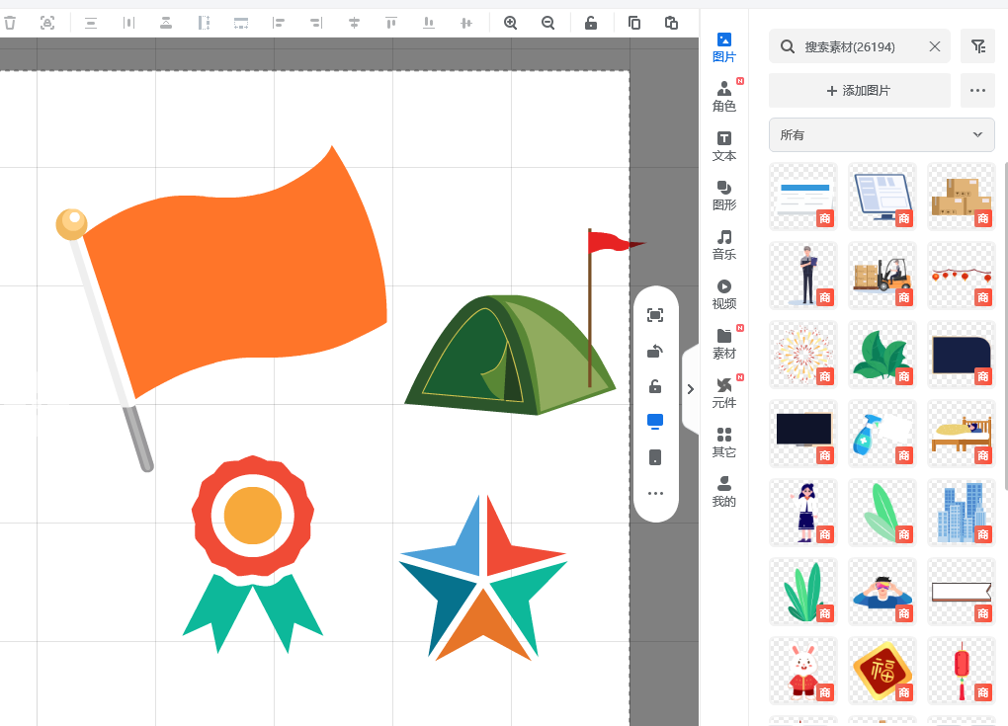The height and width of the screenshot is (726, 1008).
Task: Collapse the side panel with arrow chevron
Action: pyautogui.click(x=690, y=389)
